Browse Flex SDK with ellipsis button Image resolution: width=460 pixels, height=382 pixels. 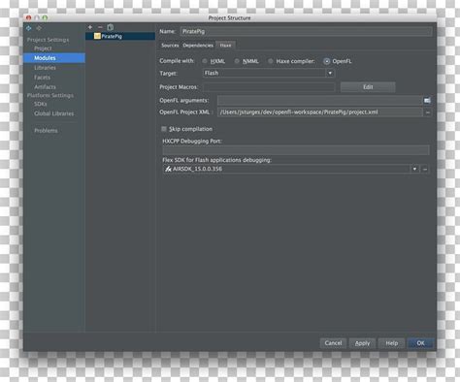[425, 169]
